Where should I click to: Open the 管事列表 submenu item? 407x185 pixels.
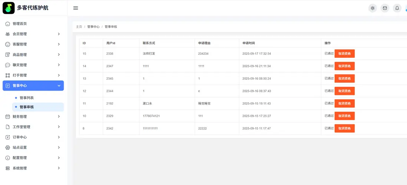27,98
